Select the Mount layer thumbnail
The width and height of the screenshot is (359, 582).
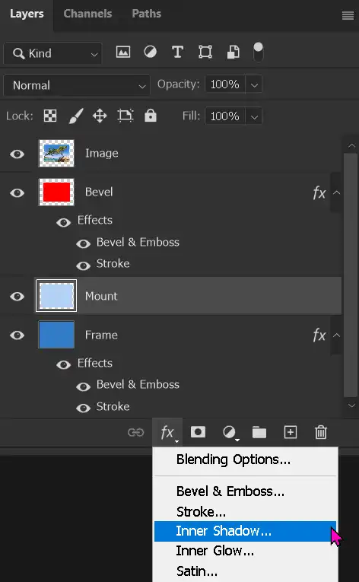[56, 295]
